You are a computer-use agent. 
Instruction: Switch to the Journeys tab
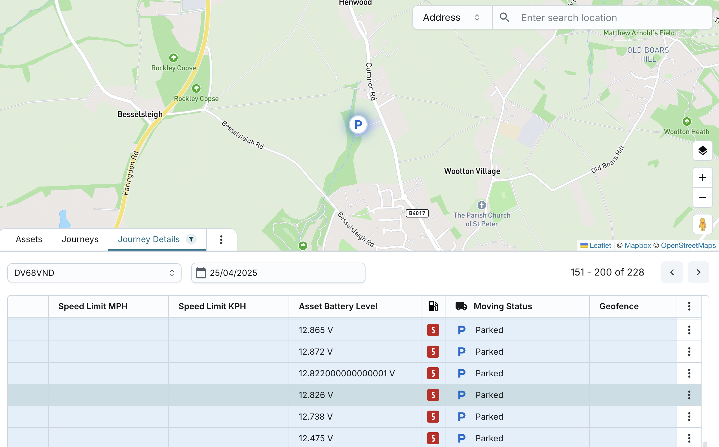(80, 239)
